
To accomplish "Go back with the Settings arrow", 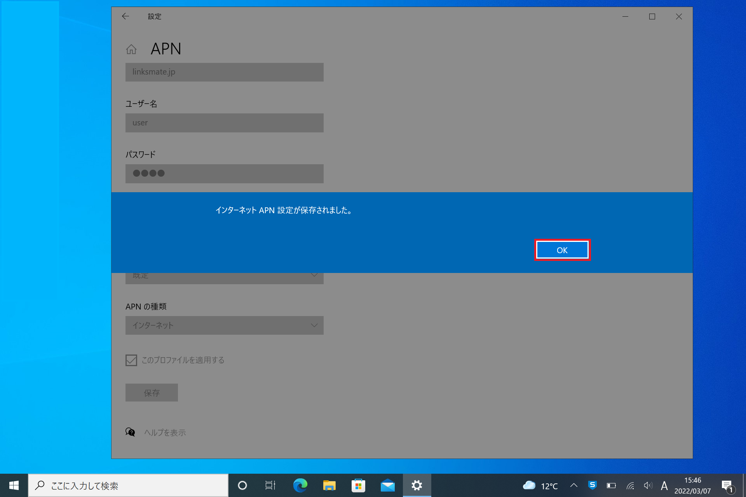I will pos(125,16).
